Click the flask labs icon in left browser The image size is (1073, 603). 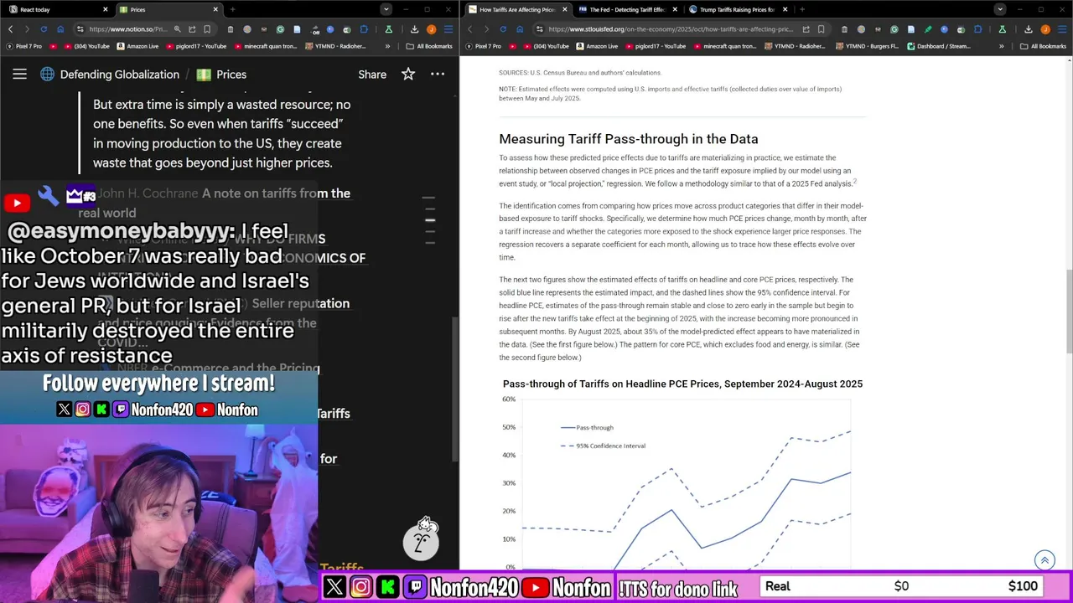[x=388, y=28]
